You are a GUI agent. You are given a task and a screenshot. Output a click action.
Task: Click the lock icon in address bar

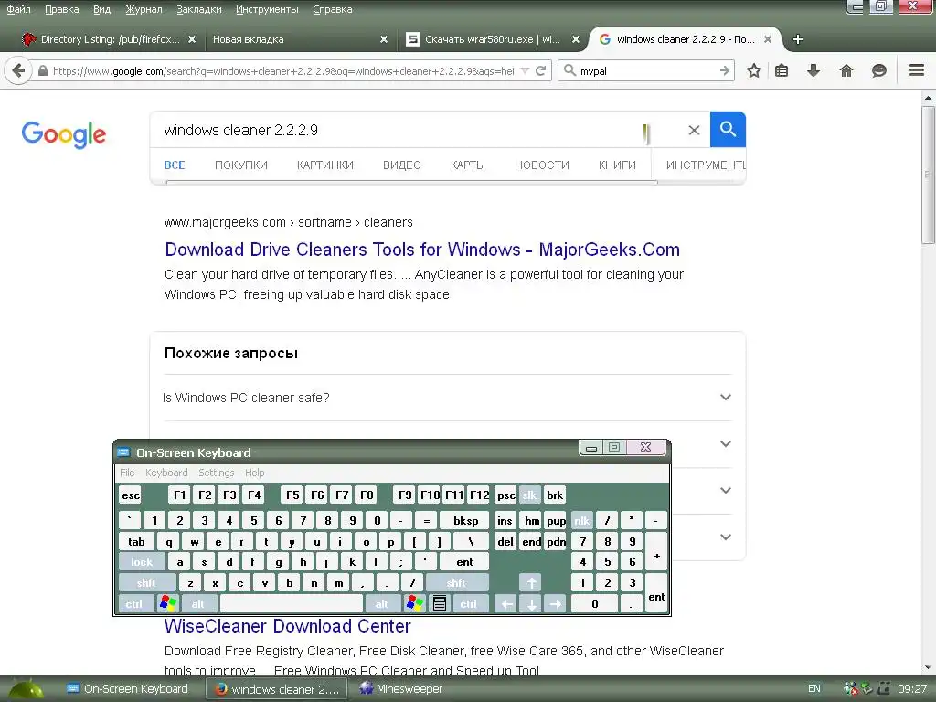[42, 70]
